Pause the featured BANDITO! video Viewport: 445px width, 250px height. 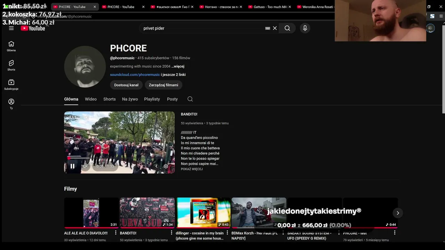click(x=72, y=166)
